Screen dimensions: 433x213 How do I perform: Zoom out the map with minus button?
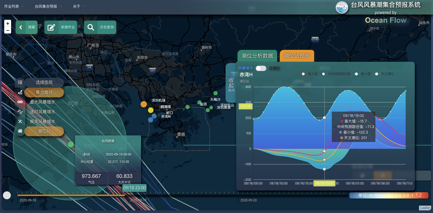click(x=8, y=30)
